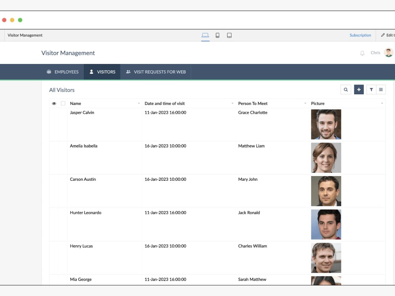Open Visit Requests For Web tab
The image size is (395, 296).
click(156, 72)
